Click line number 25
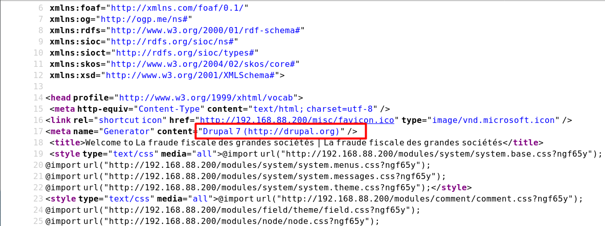 (x=38, y=221)
